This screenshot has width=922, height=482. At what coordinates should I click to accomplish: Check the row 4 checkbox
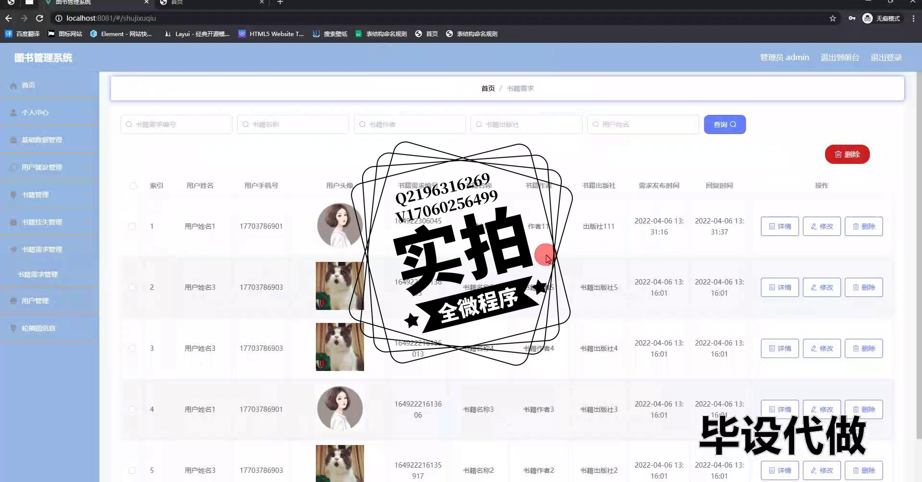point(133,409)
